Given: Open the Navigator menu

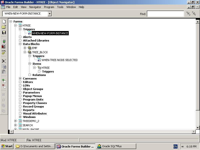Looking at the screenshot, I should tap(35, 7).
